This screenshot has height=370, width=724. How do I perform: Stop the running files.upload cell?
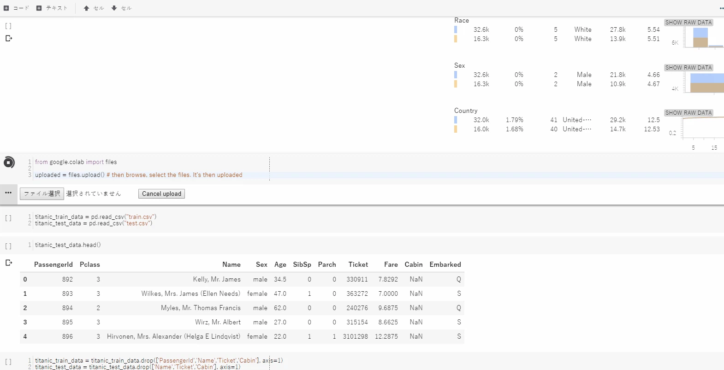click(x=9, y=162)
